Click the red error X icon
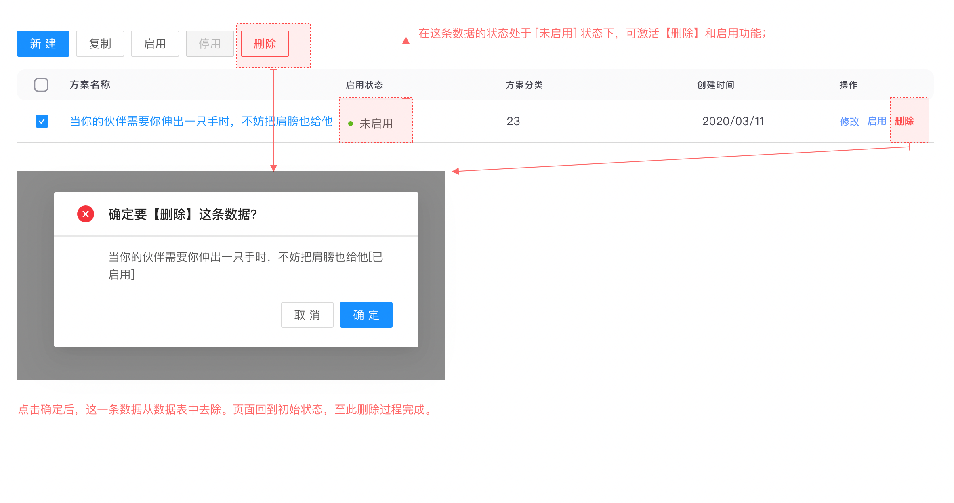Screen dimensions: 954x503 pos(86,214)
